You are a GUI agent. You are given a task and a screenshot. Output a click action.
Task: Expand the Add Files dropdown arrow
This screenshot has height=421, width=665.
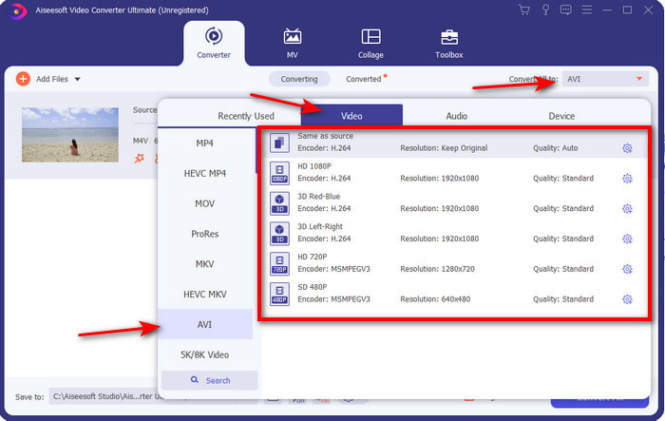click(x=77, y=79)
